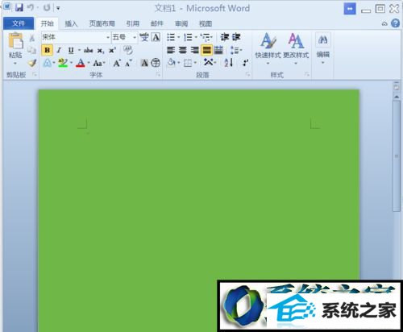The width and height of the screenshot is (403, 332).
Task: Redo the last action
Action: click(48, 7)
